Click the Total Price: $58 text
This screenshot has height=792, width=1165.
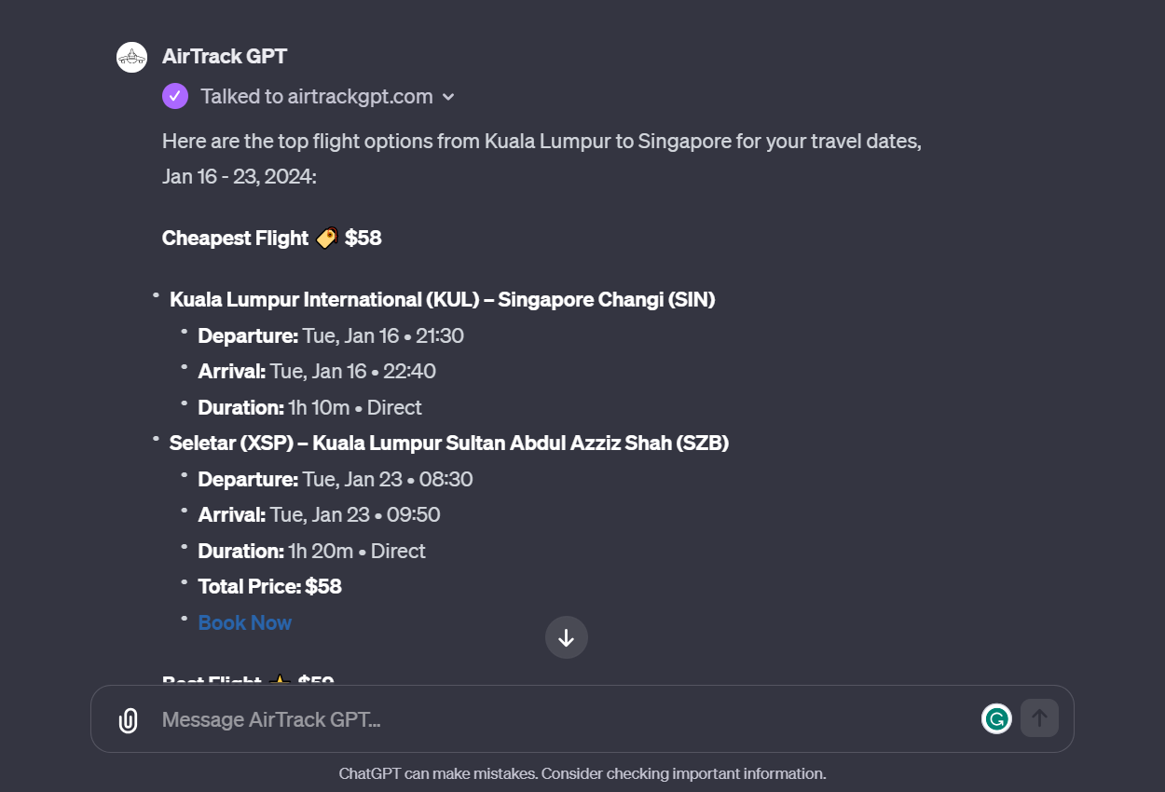click(x=270, y=586)
